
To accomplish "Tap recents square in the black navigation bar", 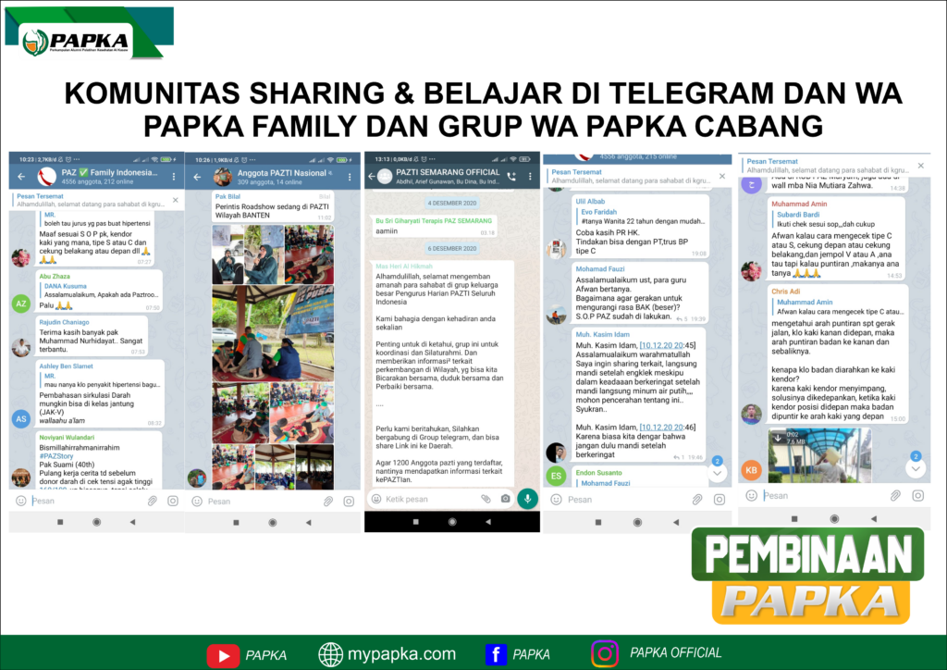I will point(415,521).
